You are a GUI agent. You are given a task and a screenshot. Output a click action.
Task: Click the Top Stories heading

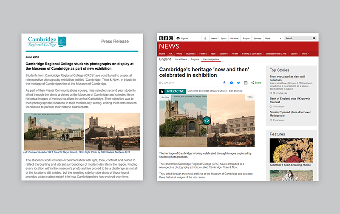[279, 70]
